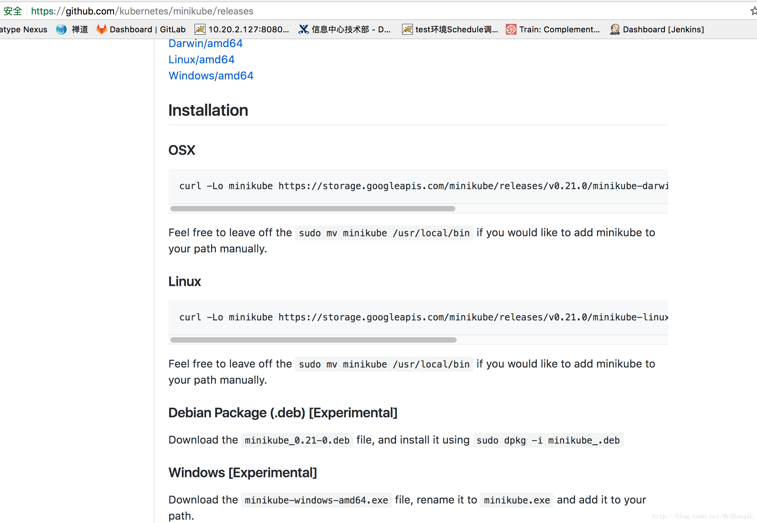757x523 pixels.
Task: Open the Linux/amd64 download link
Action: [x=201, y=60]
